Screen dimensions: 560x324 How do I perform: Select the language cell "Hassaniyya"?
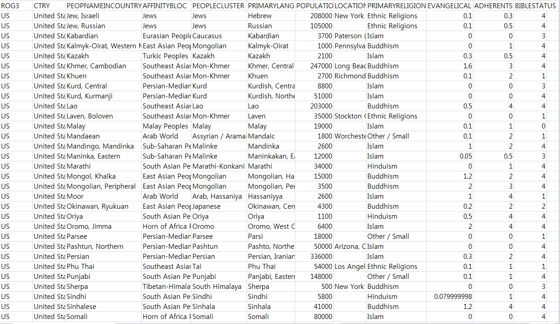(271, 196)
